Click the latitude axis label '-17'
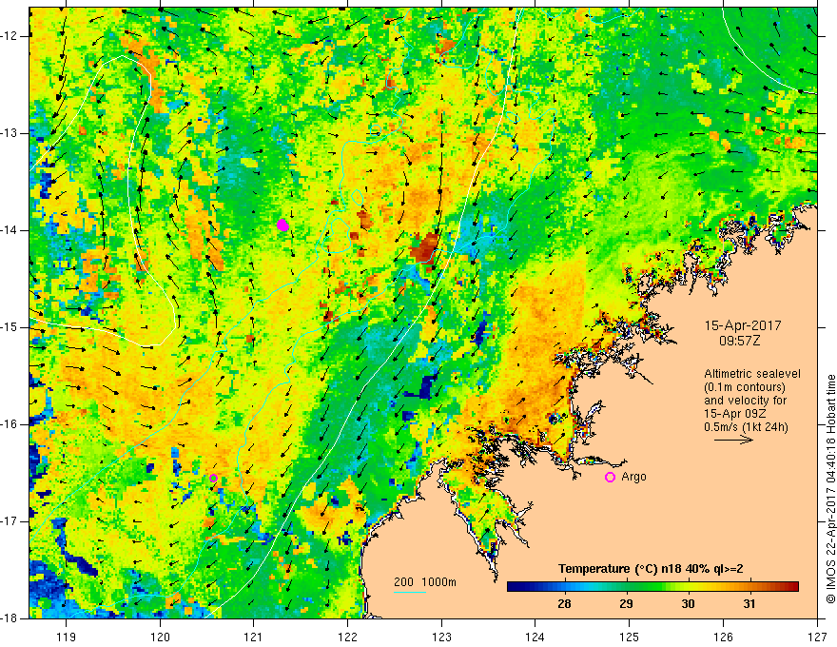 click(10, 521)
